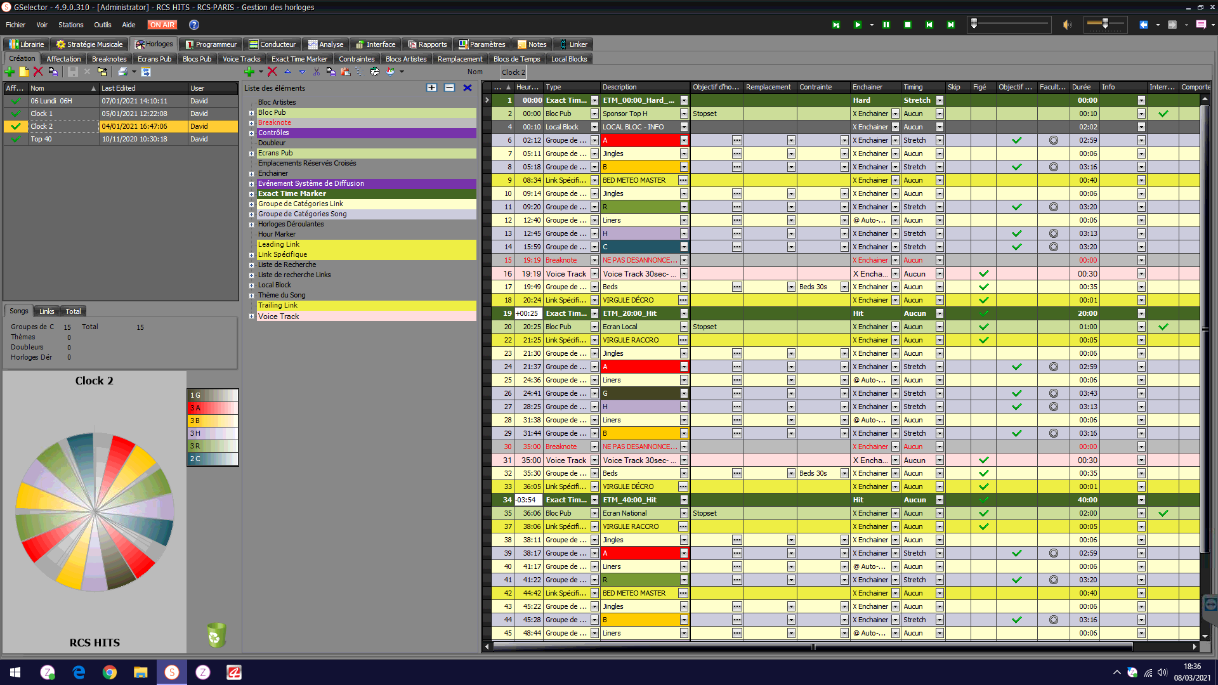The image size is (1218, 685).
Task: Toggle the Figé checkmark on row 16
Action: [983, 273]
